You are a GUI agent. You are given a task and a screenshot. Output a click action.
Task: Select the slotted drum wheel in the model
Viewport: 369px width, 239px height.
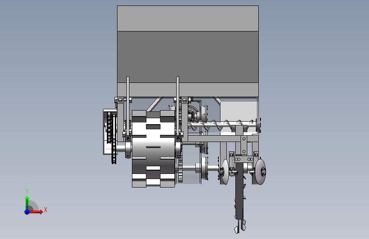(x=153, y=149)
